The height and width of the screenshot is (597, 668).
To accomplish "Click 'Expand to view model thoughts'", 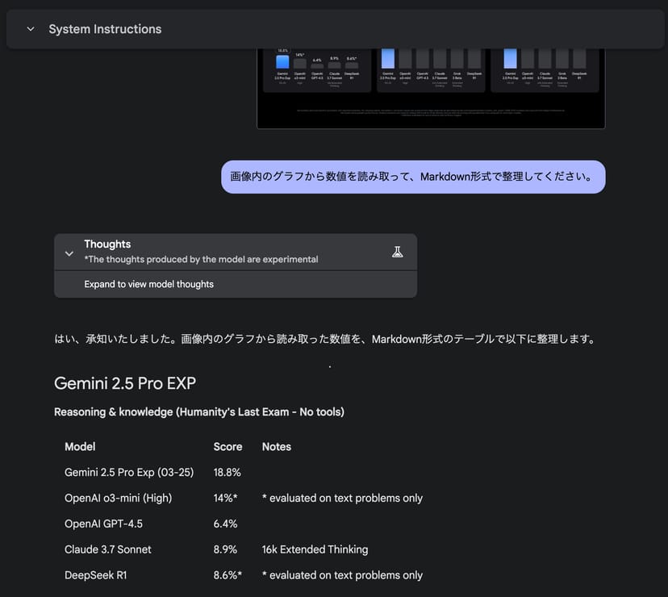I will (148, 284).
